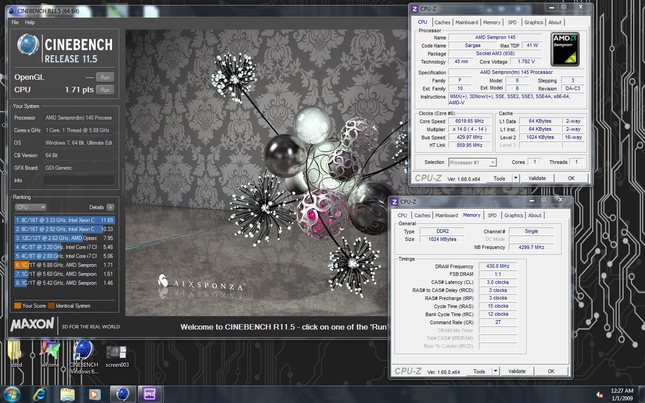Switch to SPD tab in upper CPU-Z
645x403 pixels.
512,22
